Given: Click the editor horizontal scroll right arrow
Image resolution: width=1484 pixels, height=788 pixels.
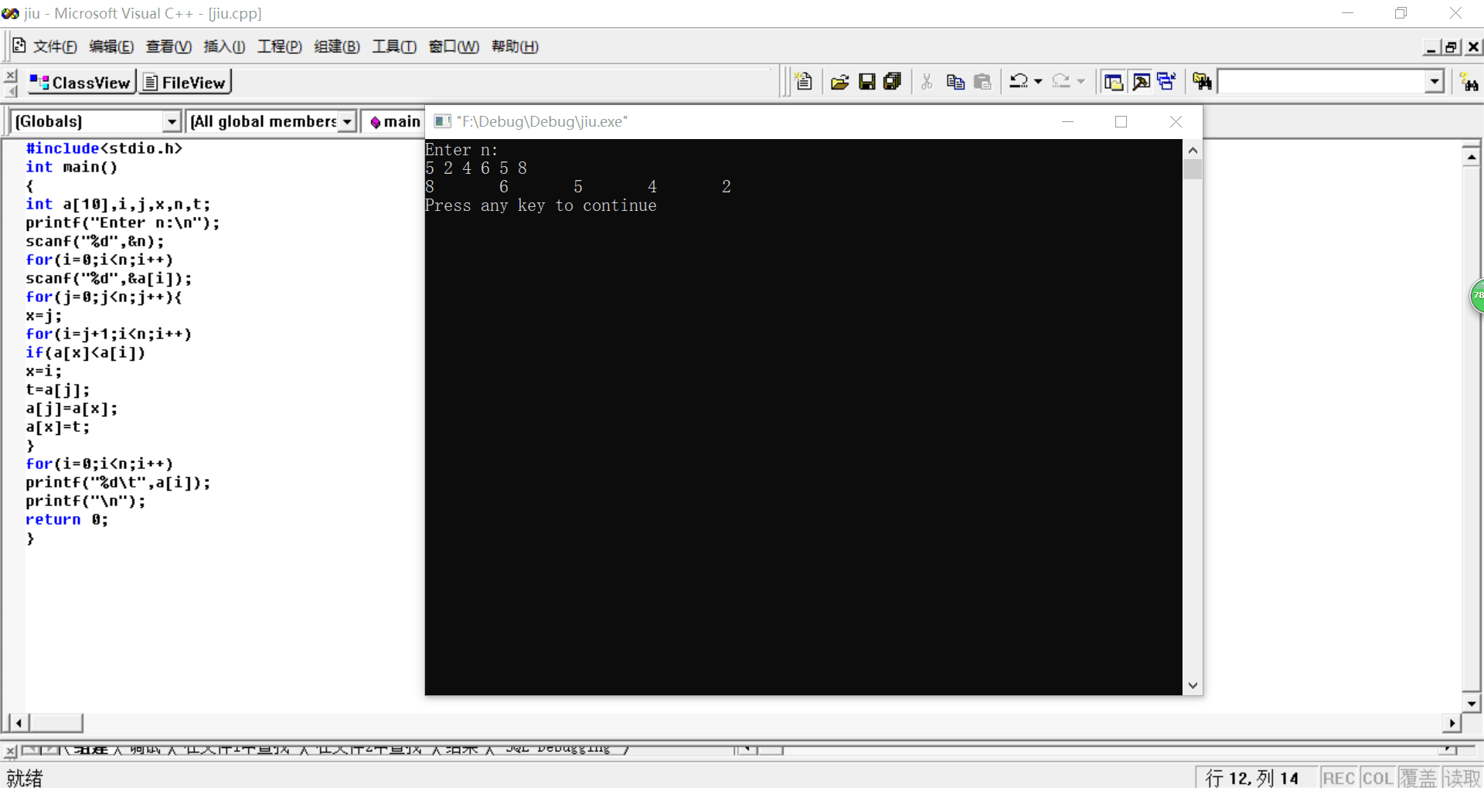Looking at the screenshot, I should (1452, 723).
